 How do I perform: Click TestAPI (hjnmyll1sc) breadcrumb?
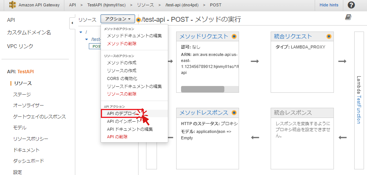(x=107, y=5)
